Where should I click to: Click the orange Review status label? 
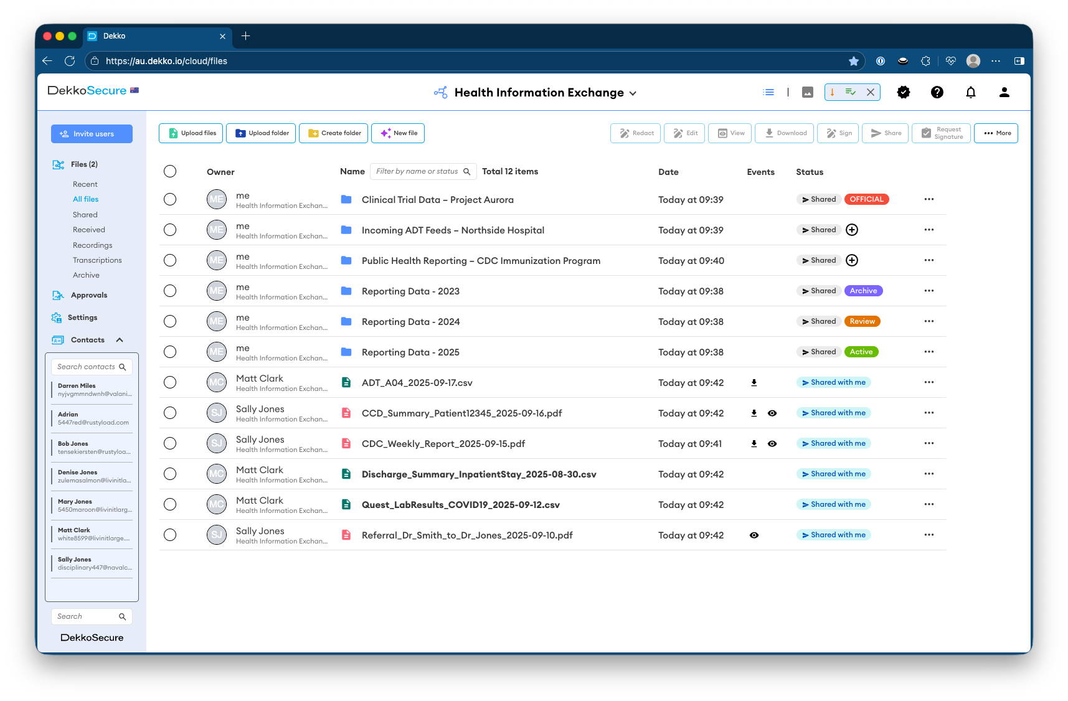pos(862,321)
